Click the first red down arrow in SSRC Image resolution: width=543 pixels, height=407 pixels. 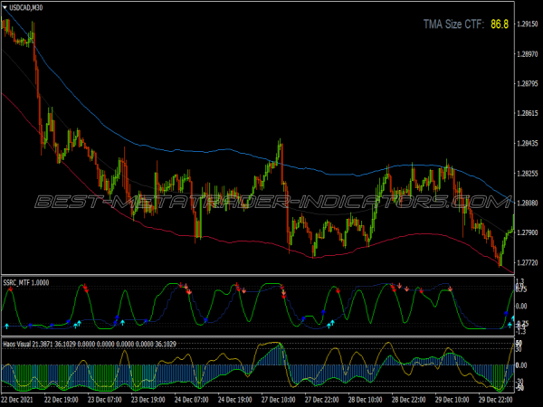coord(86,288)
